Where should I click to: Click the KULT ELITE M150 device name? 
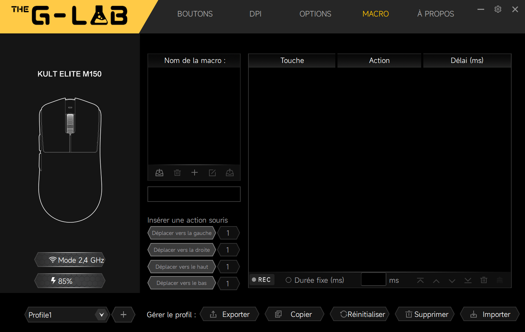click(x=70, y=74)
